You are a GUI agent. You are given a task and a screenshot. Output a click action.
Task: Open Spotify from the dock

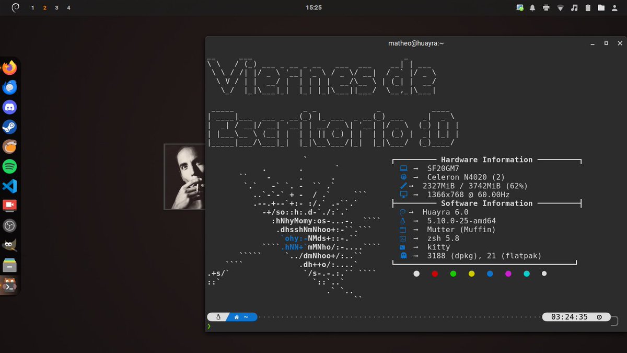tap(9, 166)
